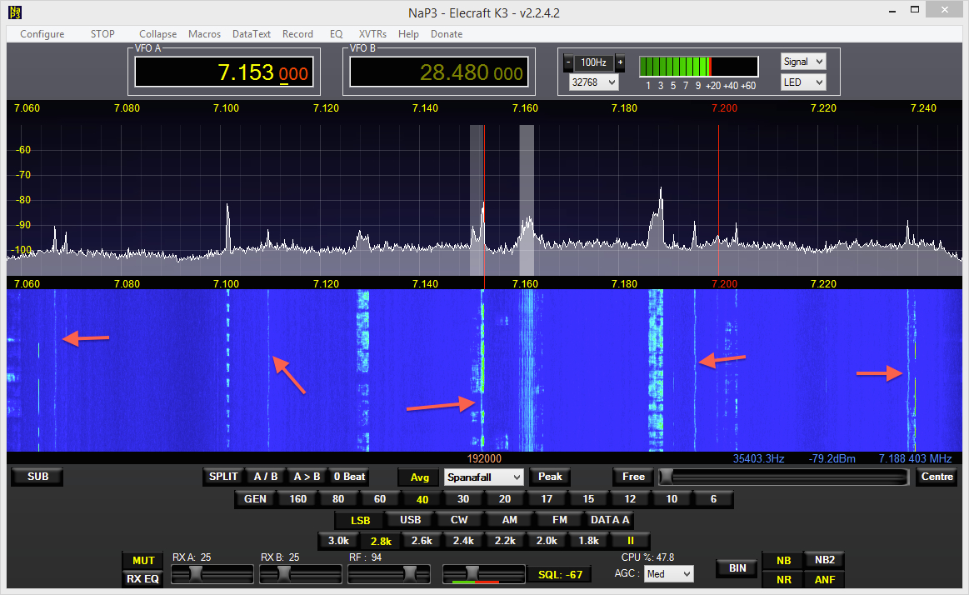Image resolution: width=969 pixels, height=595 pixels.
Task: Toggle the NB noise blanker
Action: click(783, 560)
